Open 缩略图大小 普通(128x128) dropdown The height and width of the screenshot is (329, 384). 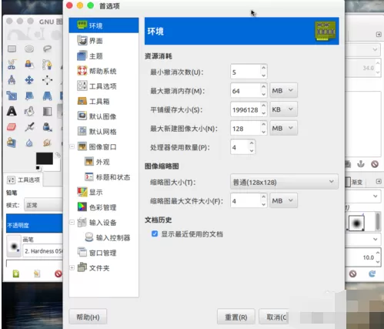[284, 182]
